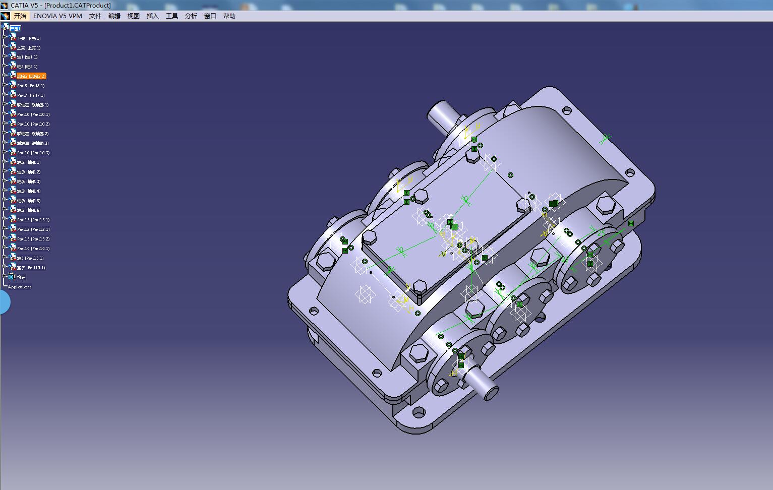This screenshot has height=490, width=773.
Task: Select the 下壳 part icon in the tree
Action: 13,38
